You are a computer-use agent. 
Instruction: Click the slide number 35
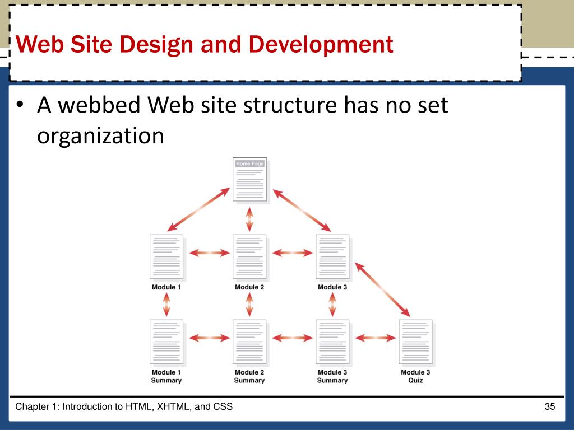click(550, 406)
